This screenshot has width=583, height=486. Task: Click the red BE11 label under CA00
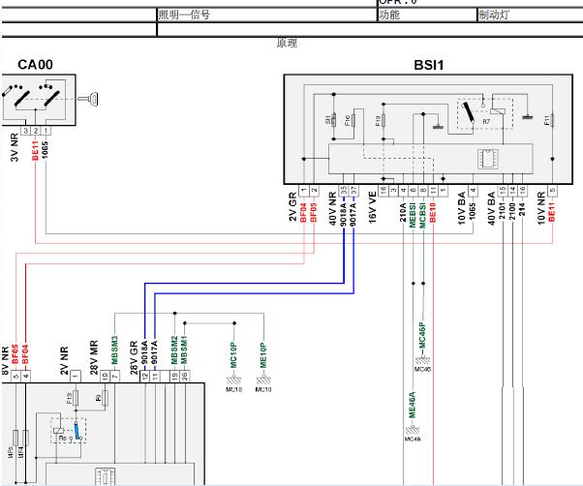[35, 150]
